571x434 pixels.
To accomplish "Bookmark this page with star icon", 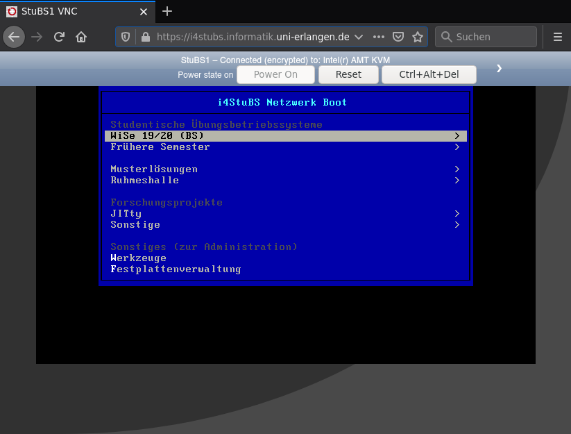I will coord(417,37).
